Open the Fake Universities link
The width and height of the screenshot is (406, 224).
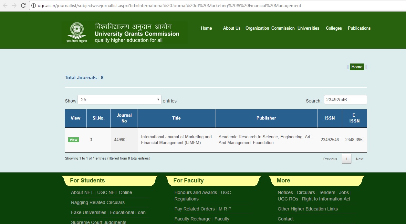coord(88,212)
